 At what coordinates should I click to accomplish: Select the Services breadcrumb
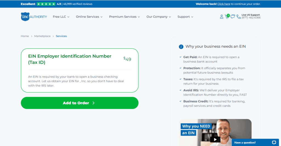tap(61, 36)
